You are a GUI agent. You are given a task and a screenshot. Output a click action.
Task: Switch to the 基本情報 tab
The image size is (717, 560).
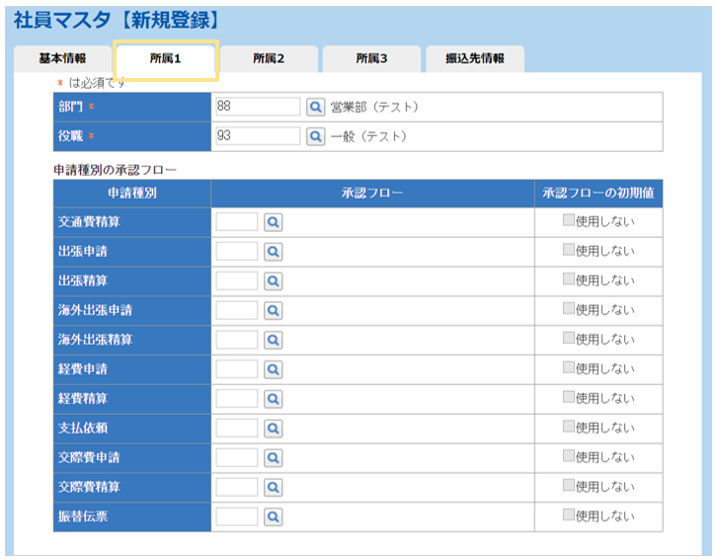point(62,59)
